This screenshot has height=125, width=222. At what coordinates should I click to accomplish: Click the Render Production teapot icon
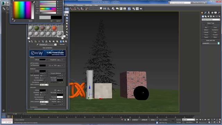tap(141, 9)
